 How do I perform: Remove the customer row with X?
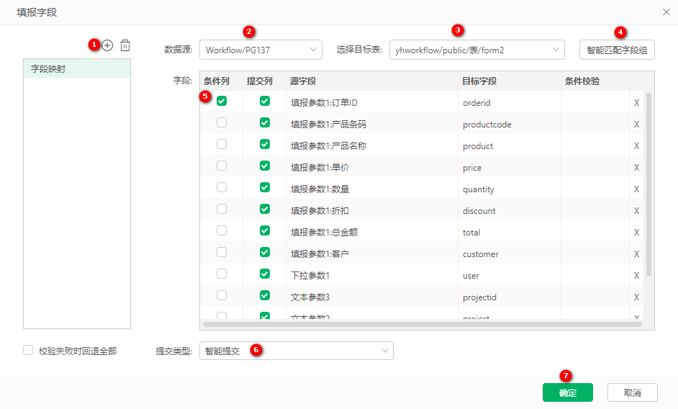coord(636,254)
